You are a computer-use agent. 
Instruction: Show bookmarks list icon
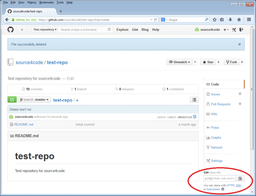point(222,20)
